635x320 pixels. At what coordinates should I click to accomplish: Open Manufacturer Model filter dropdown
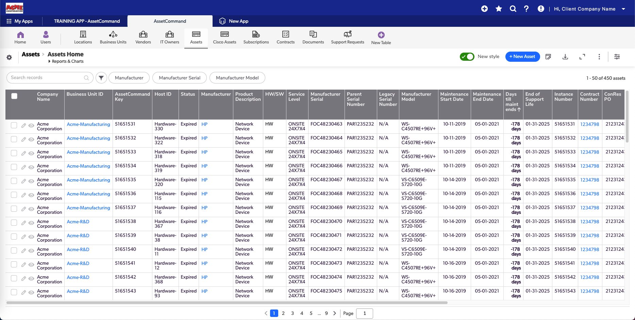pyautogui.click(x=237, y=78)
